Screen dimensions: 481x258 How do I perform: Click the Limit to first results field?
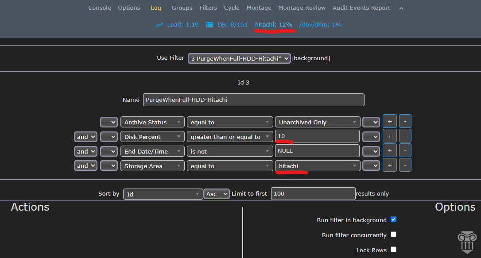[313, 194]
